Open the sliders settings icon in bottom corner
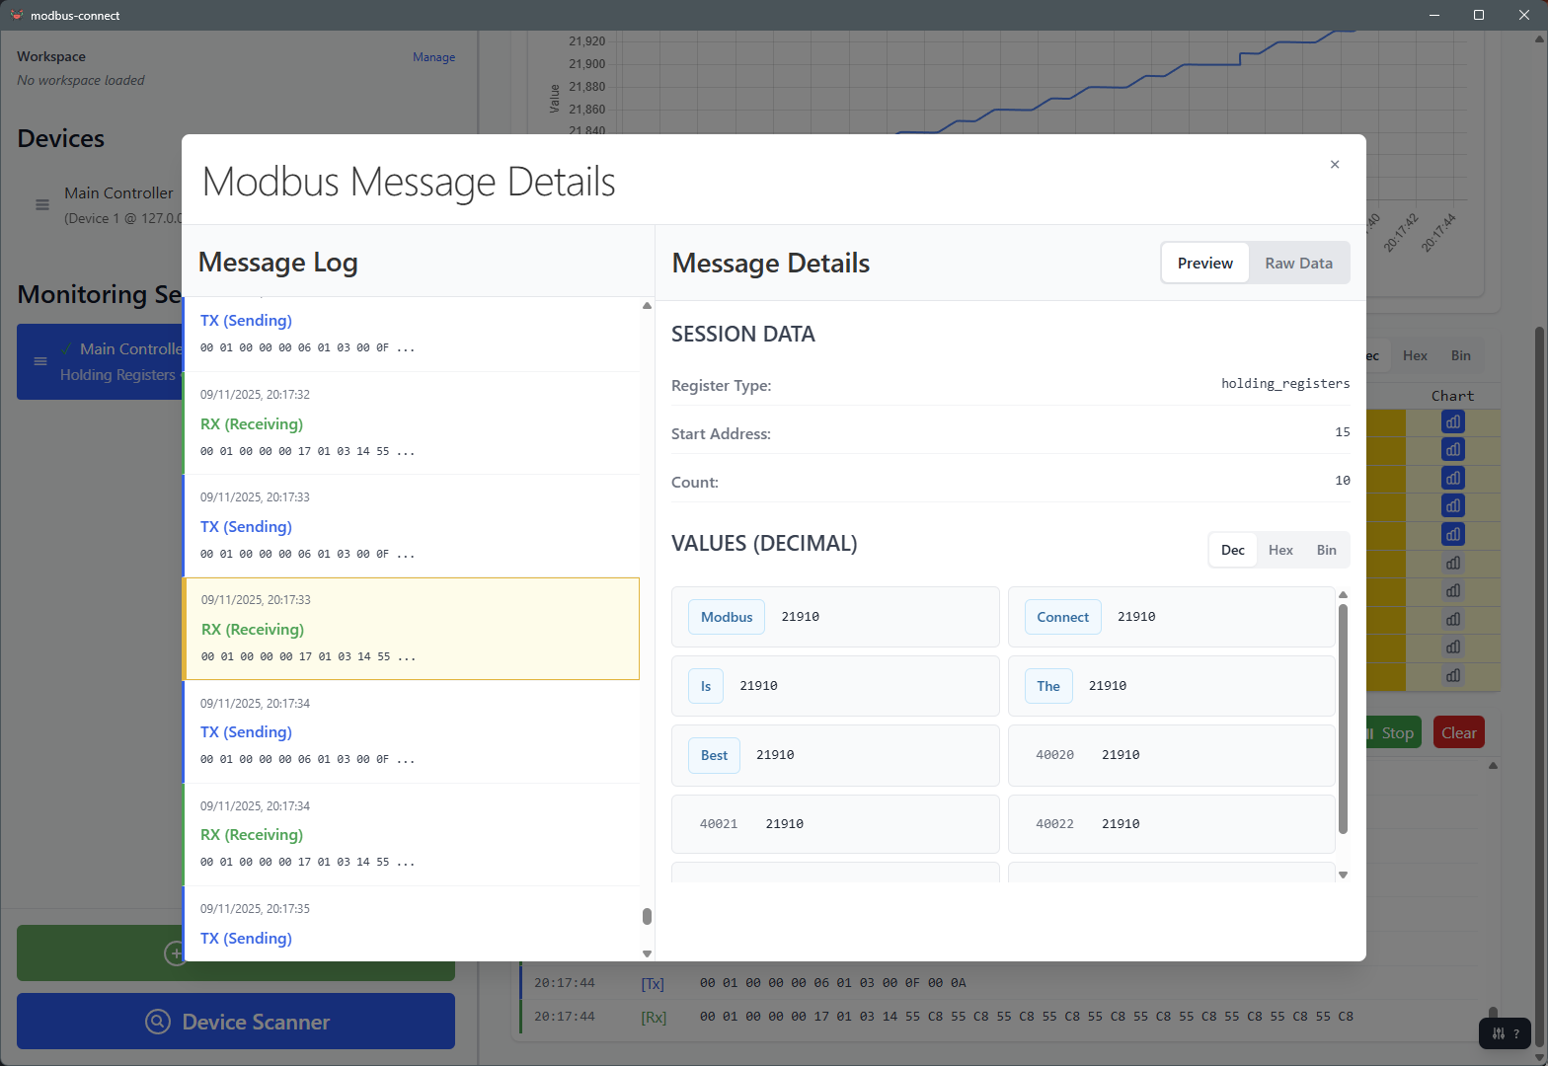Image resolution: width=1548 pixels, height=1066 pixels. point(1499,1033)
